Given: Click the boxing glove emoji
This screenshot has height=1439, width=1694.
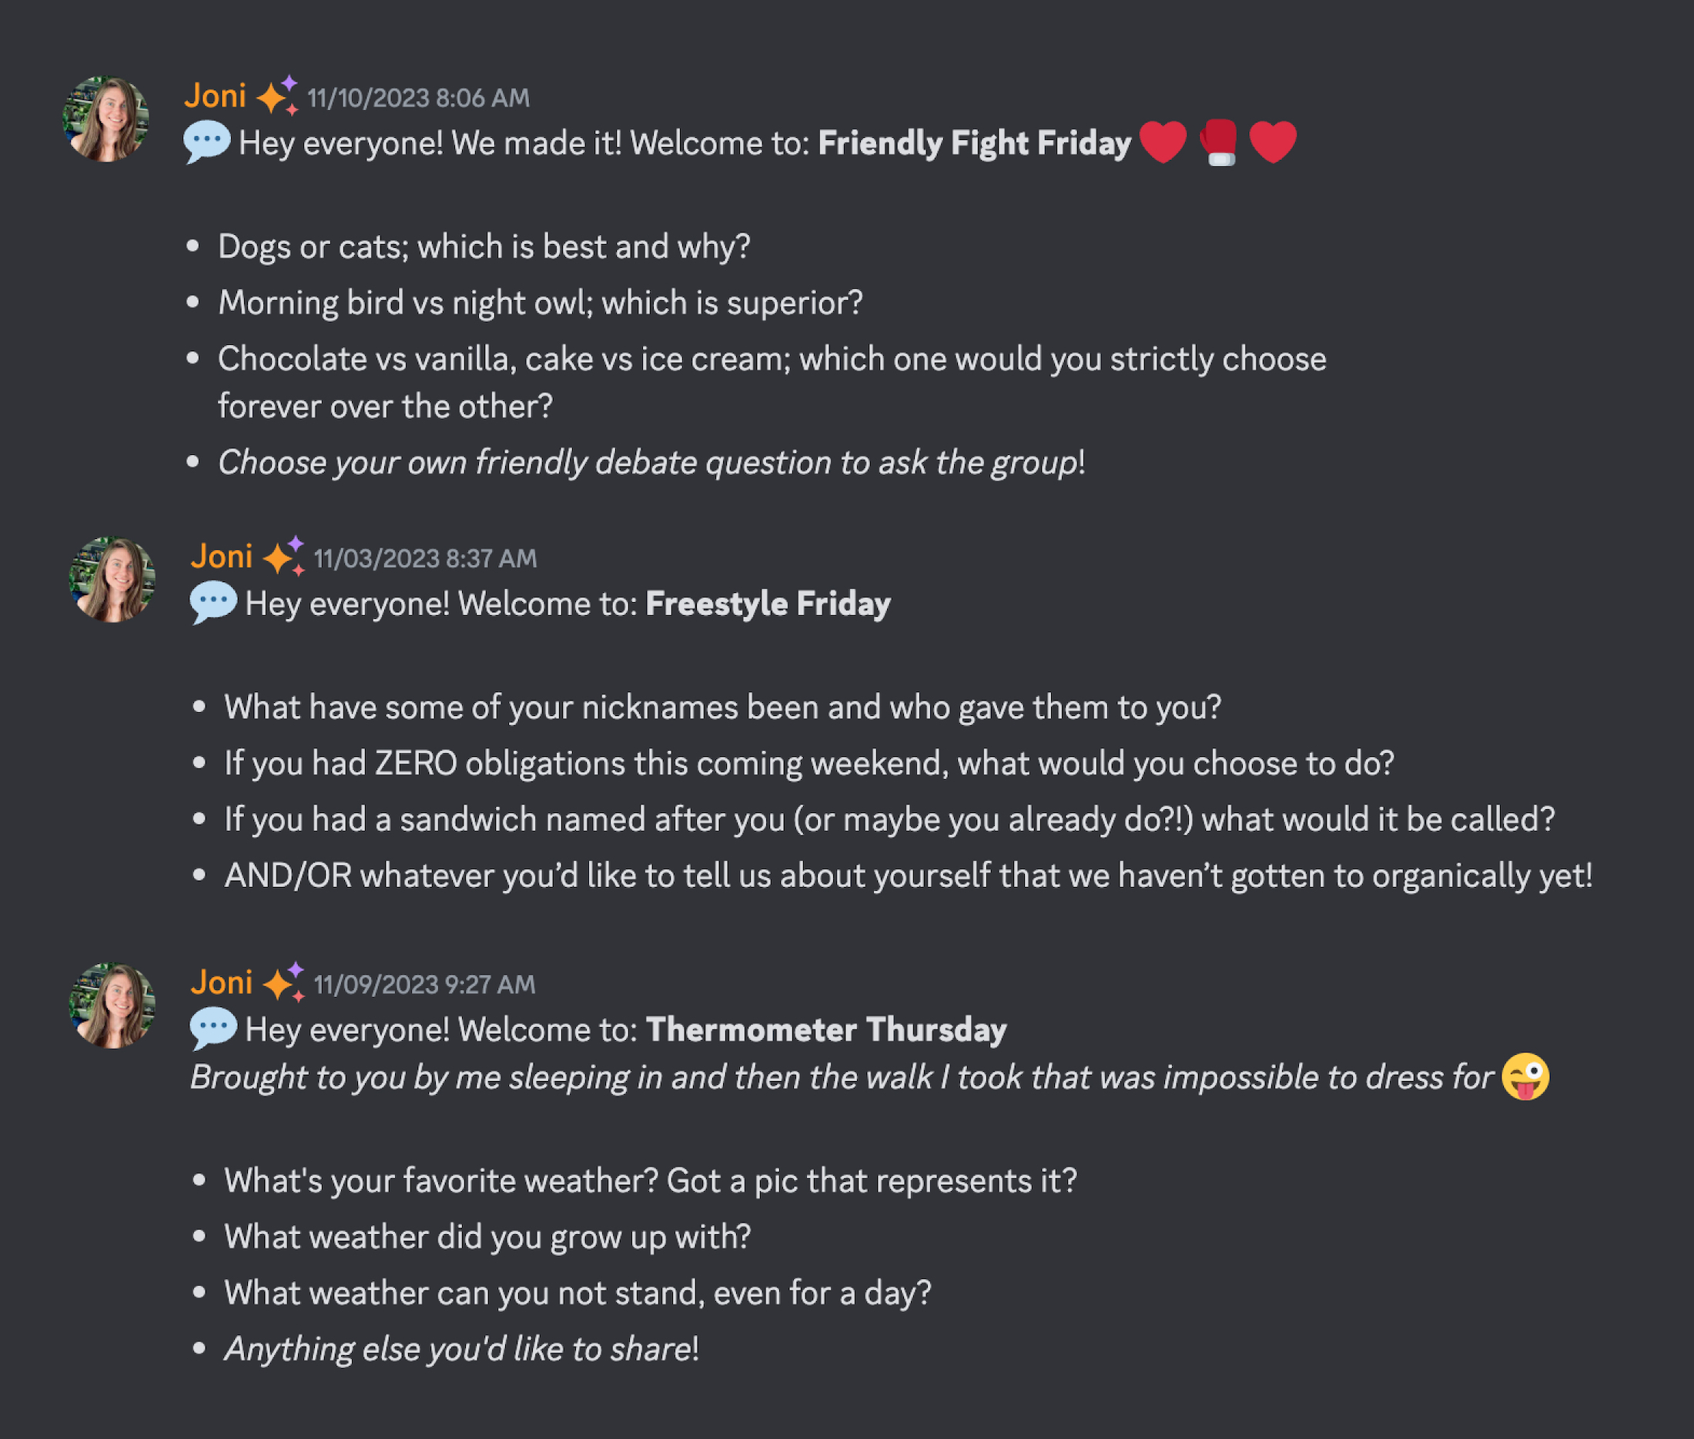Looking at the screenshot, I should point(1220,142).
